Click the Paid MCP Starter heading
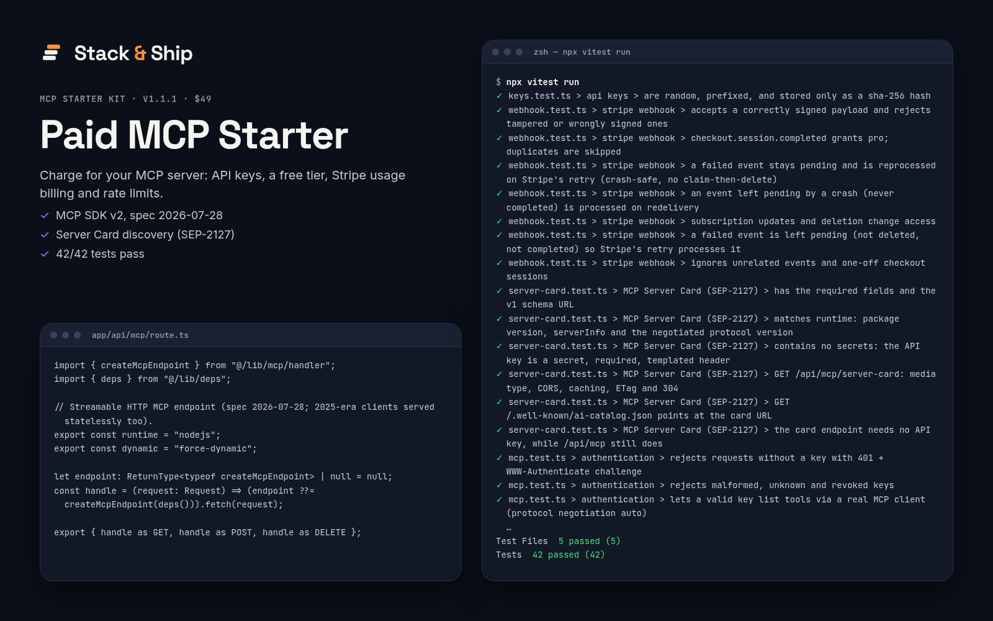 click(x=194, y=135)
